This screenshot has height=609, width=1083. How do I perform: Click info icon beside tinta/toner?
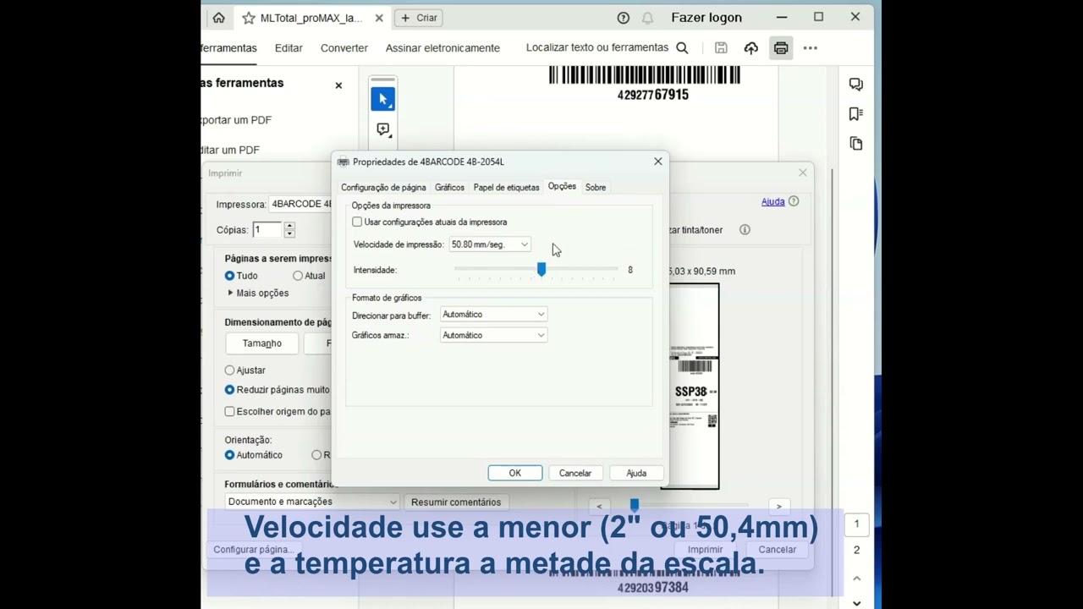[745, 229]
